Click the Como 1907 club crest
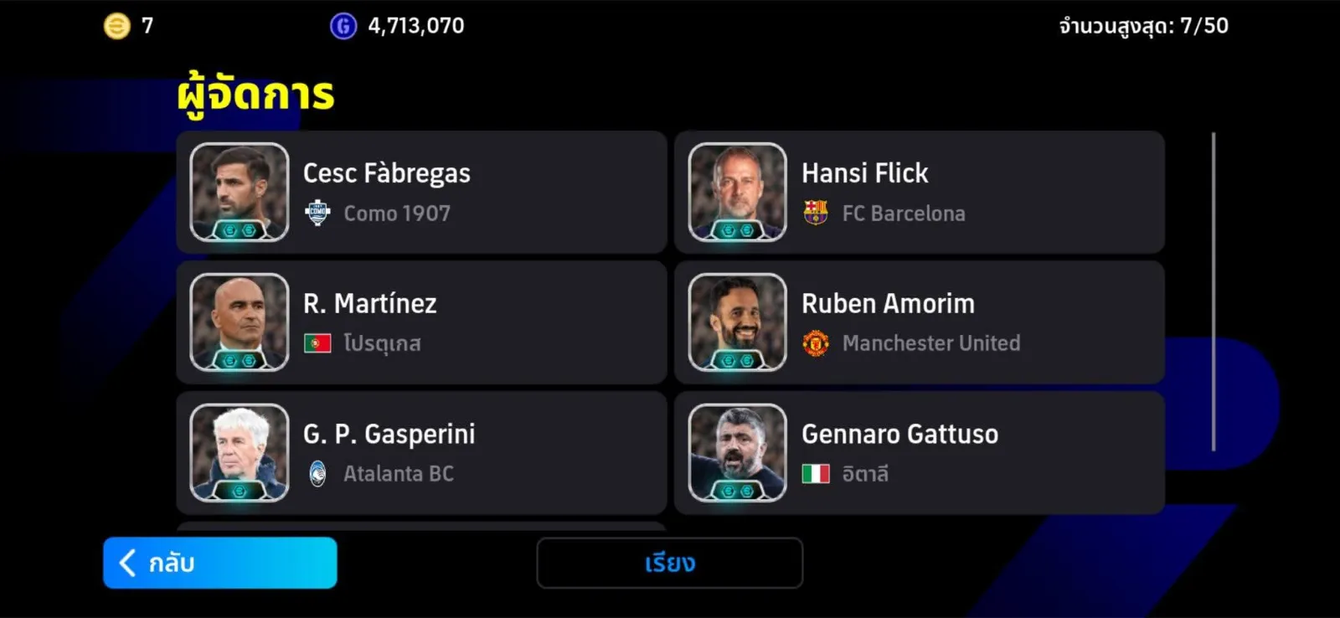The height and width of the screenshot is (618, 1340). [x=317, y=214]
